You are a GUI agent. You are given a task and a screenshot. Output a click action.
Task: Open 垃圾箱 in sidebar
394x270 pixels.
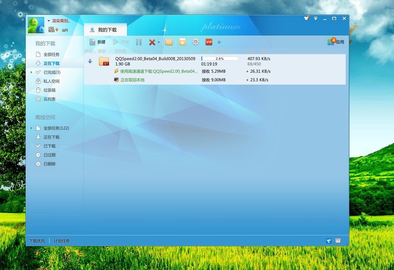coord(49,90)
